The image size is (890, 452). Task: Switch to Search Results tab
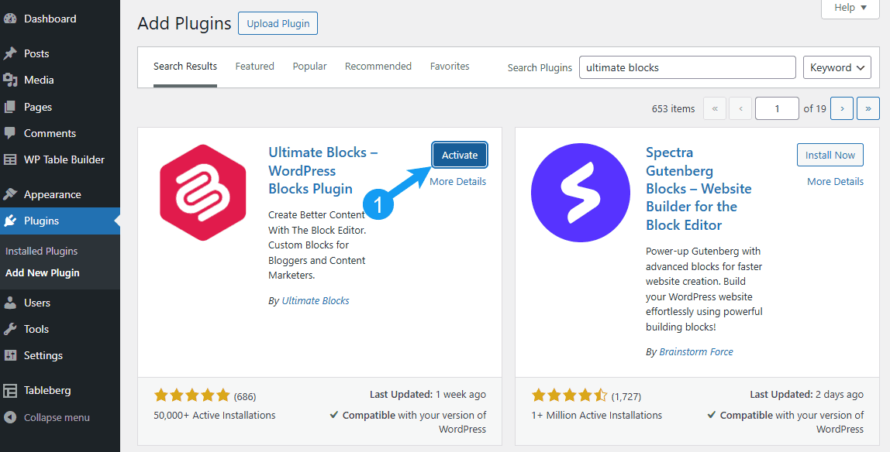185,67
